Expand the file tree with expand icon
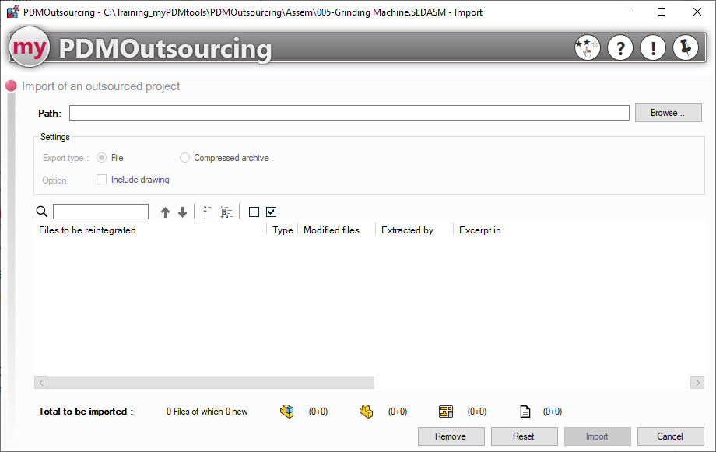The width and height of the screenshot is (716, 452). click(226, 212)
